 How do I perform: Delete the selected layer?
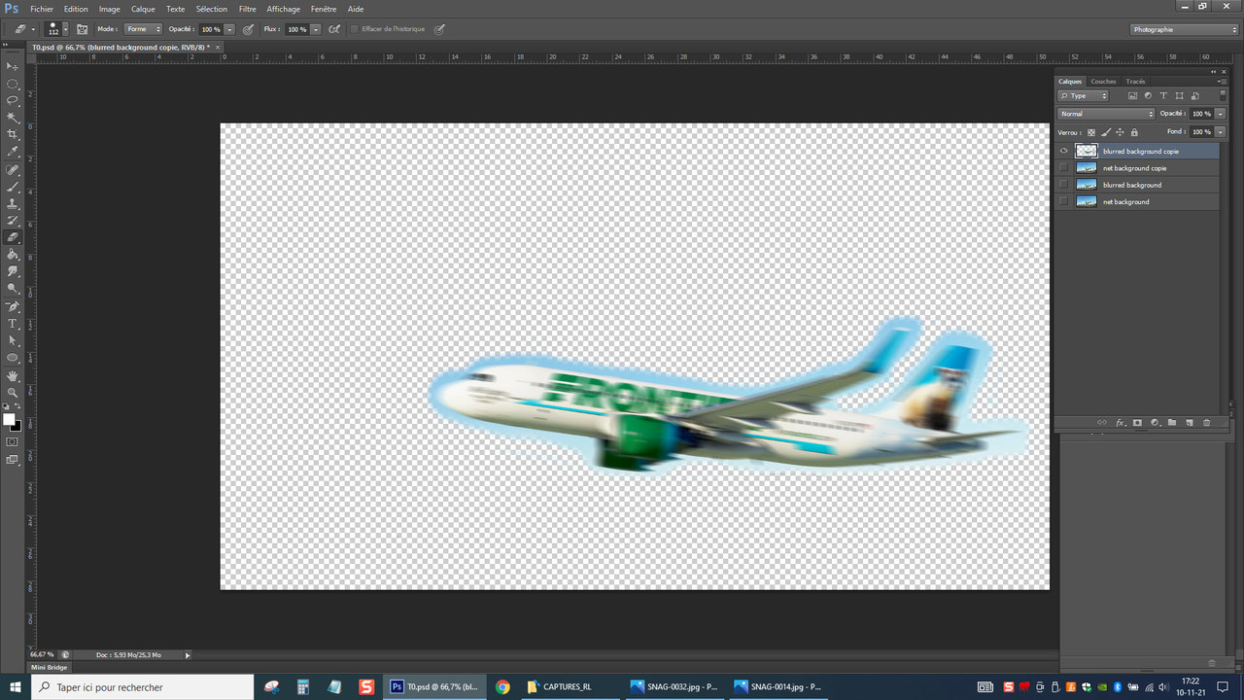[1207, 423]
